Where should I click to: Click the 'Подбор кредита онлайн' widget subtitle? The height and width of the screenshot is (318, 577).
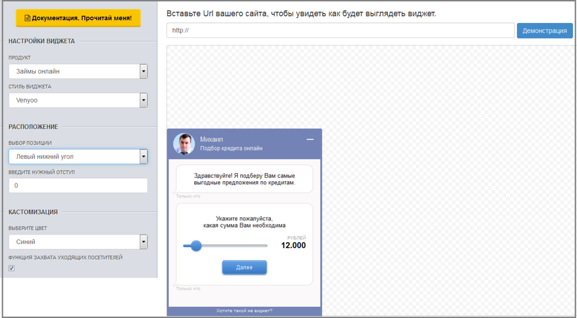click(x=231, y=149)
